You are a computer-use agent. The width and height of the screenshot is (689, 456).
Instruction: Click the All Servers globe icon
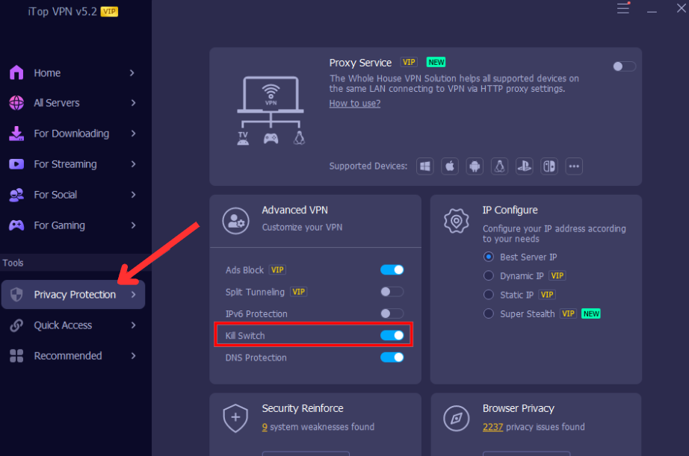[x=16, y=103]
